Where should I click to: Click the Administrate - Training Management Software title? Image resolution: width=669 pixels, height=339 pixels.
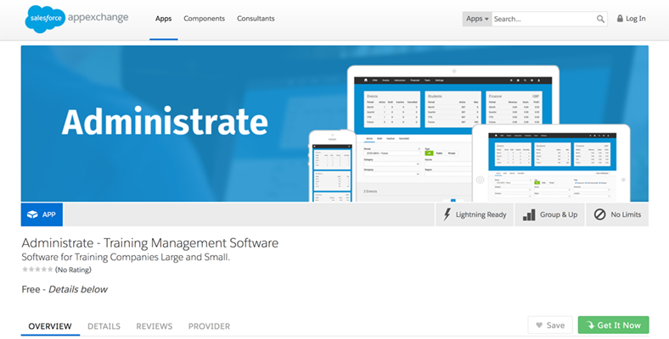(149, 242)
